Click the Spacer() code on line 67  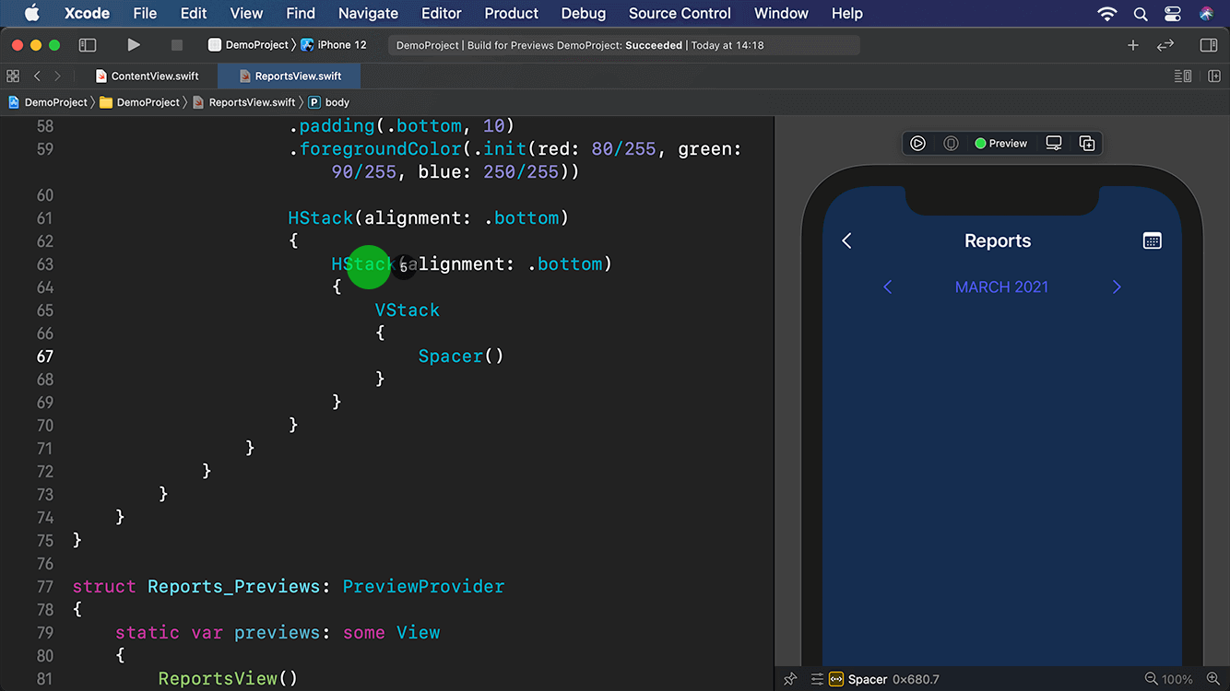click(x=461, y=357)
